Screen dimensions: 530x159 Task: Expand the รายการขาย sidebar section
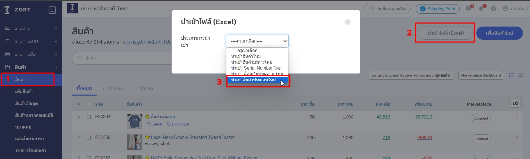[x=31, y=41]
